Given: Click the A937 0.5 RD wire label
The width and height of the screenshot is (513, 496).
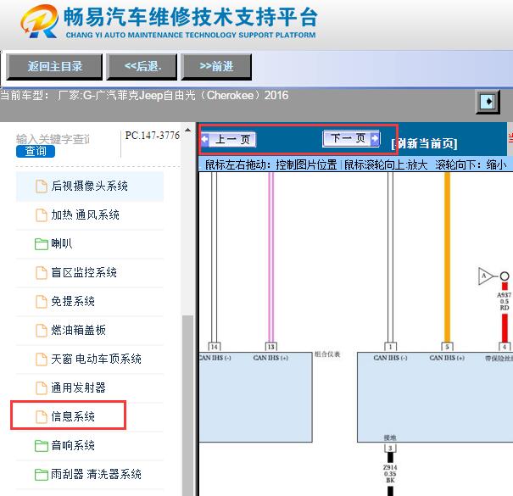Looking at the screenshot, I should click(x=505, y=301).
